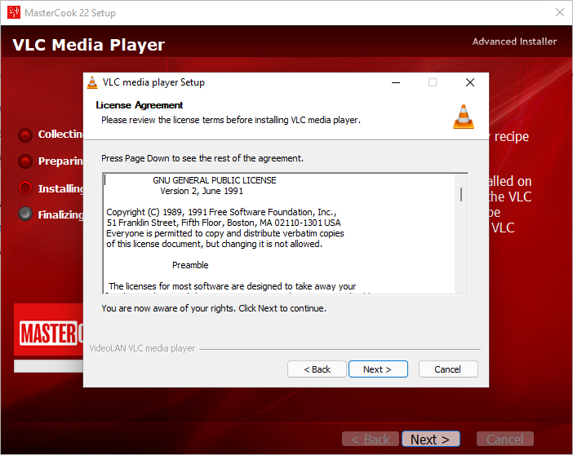Click red Preparing step indicator

(x=25, y=161)
